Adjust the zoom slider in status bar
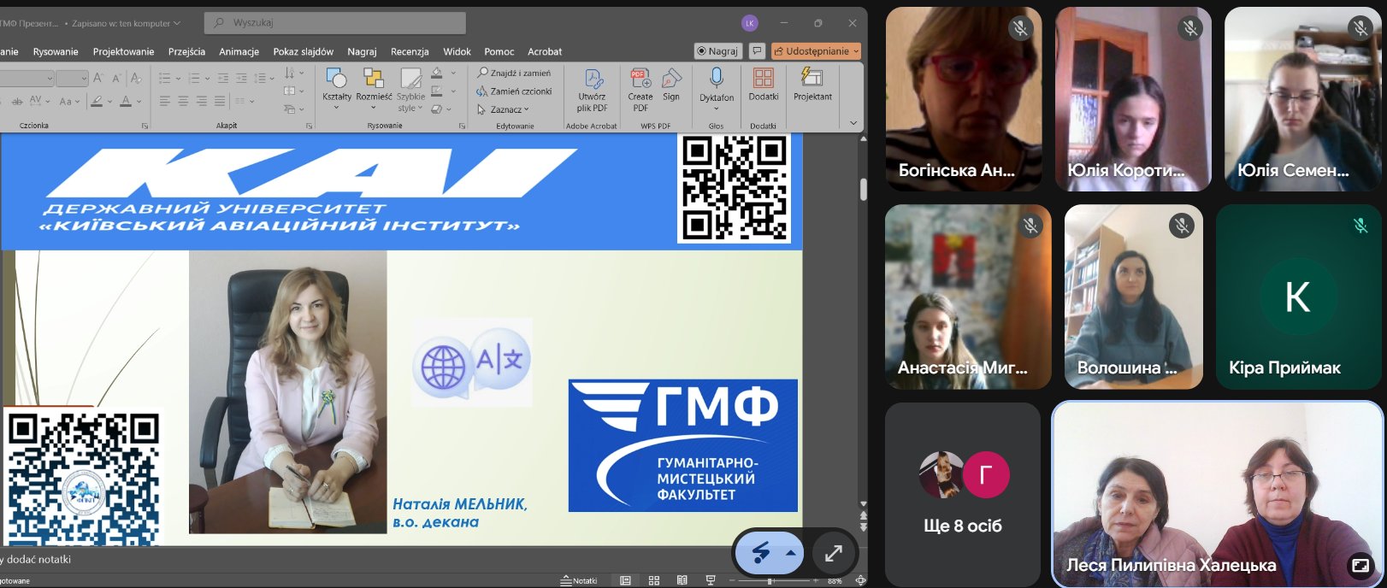Viewport: 1387px width, 588px height. tap(771, 581)
